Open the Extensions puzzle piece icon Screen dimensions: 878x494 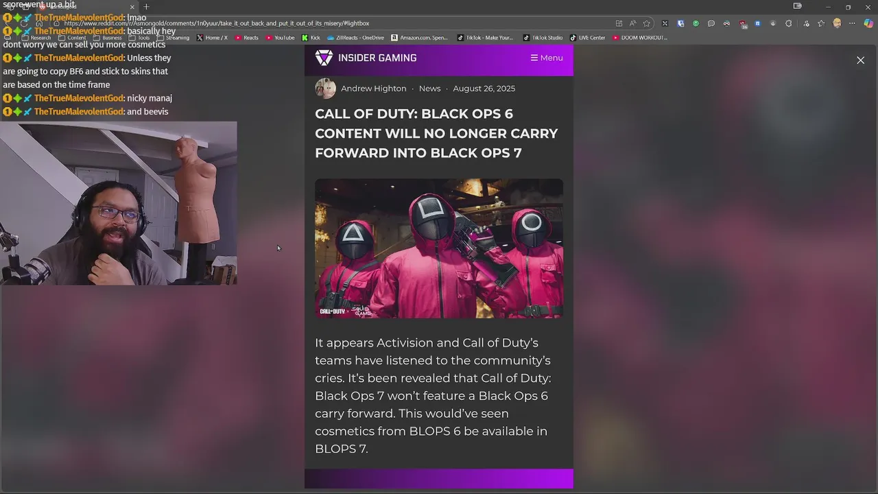pos(788,23)
